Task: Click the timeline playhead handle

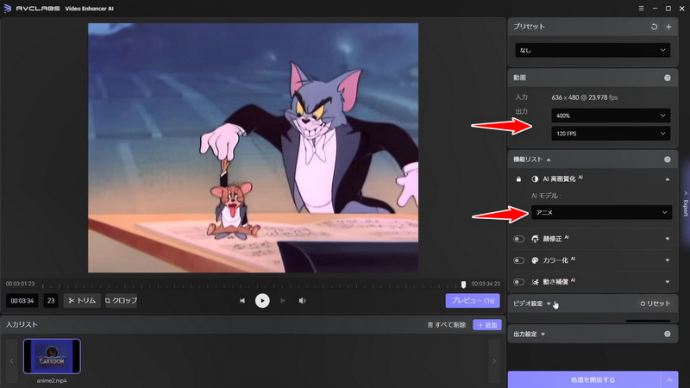Action: [x=463, y=285]
